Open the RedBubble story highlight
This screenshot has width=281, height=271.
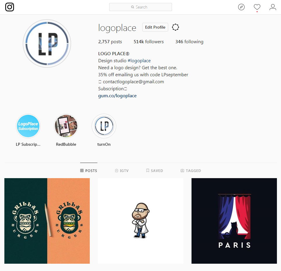tap(66, 126)
